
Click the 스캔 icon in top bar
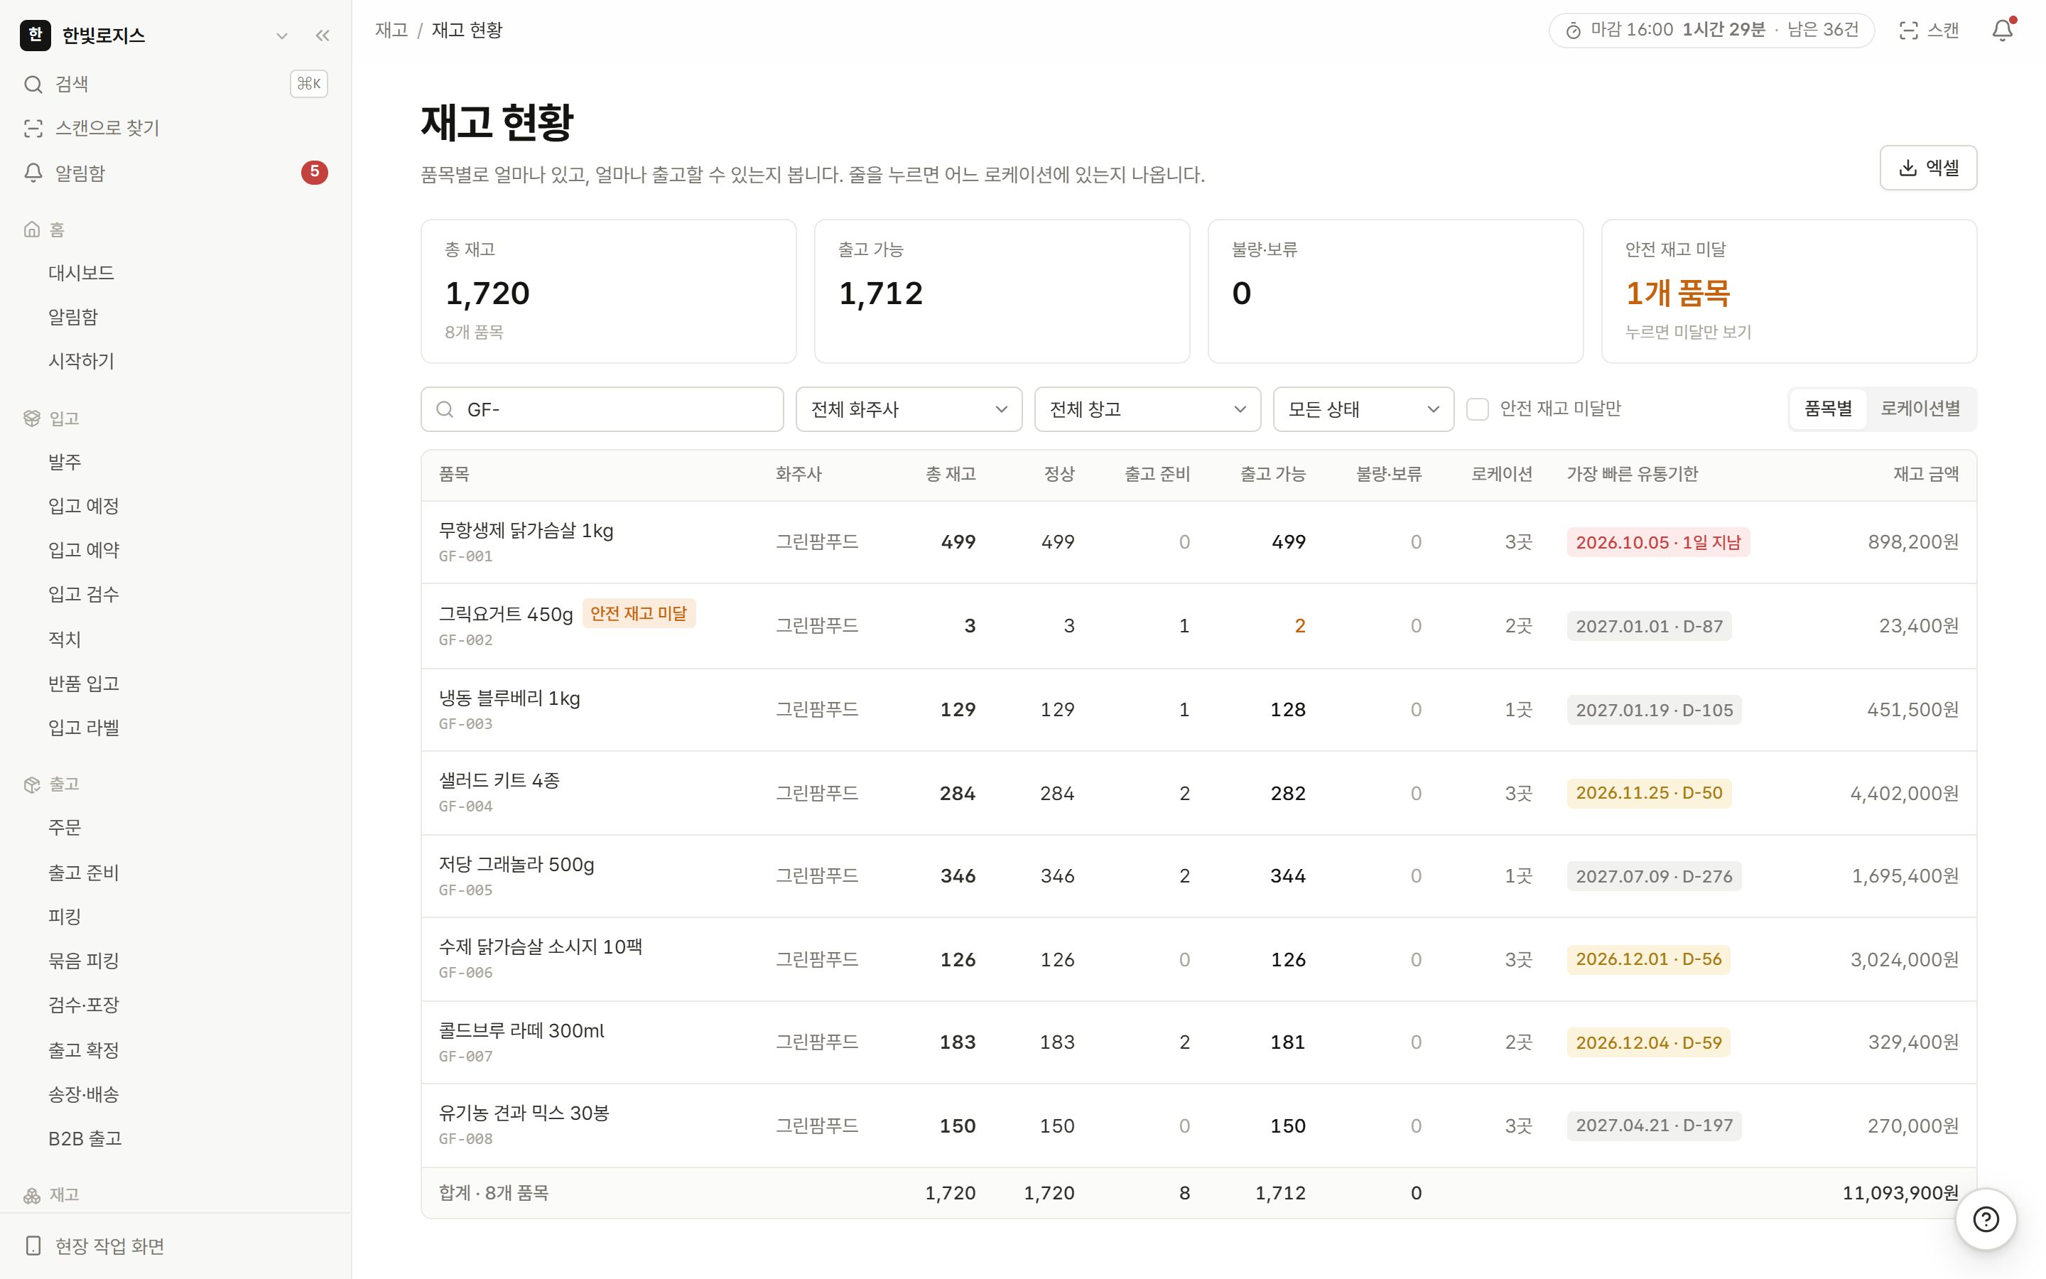pyautogui.click(x=1908, y=31)
